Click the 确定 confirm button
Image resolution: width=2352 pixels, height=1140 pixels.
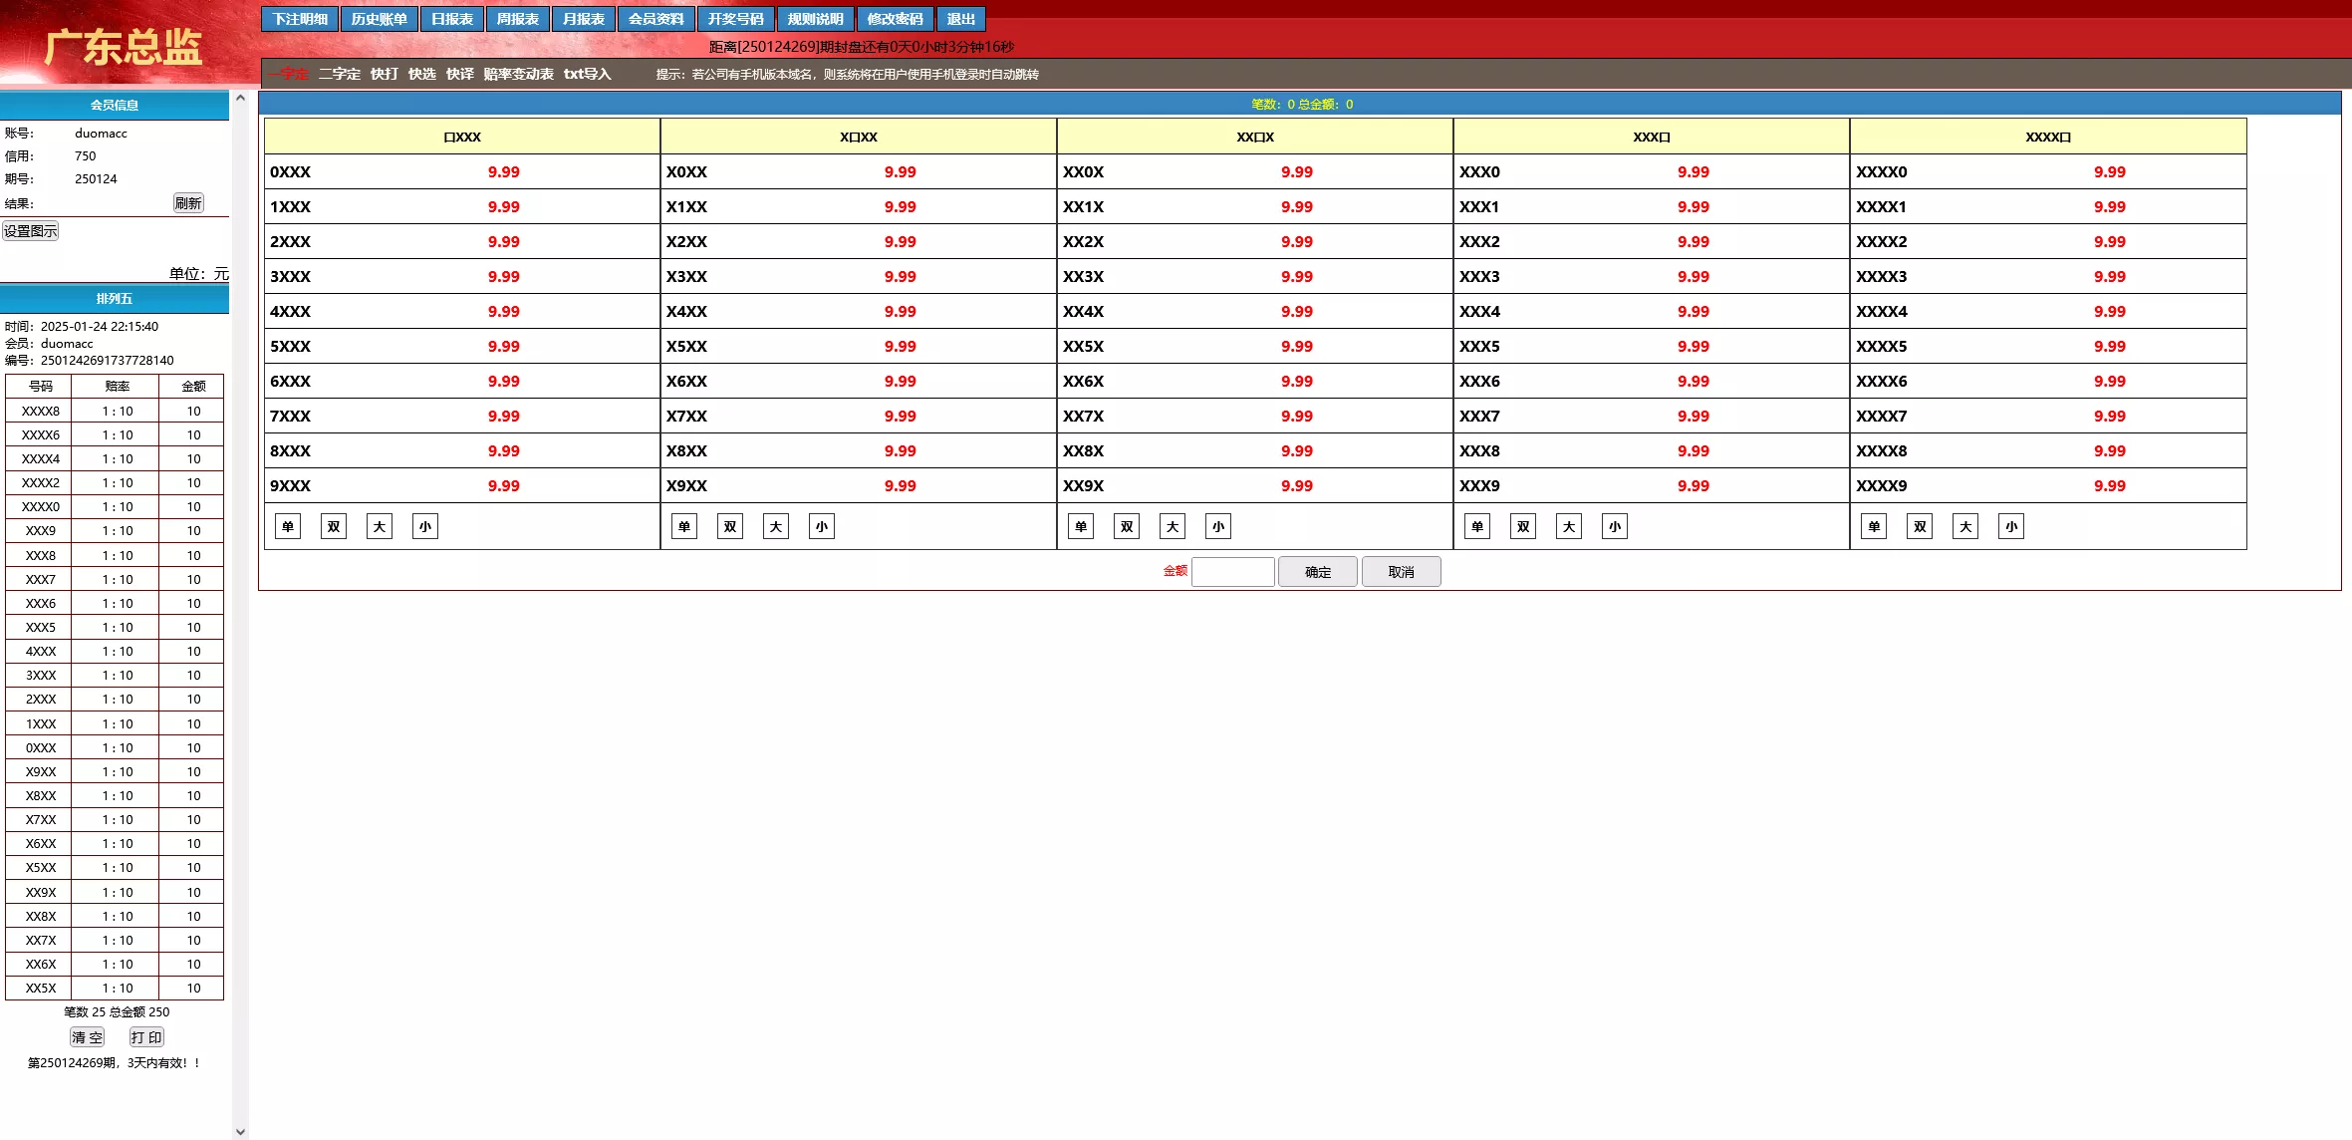pyautogui.click(x=1317, y=572)
